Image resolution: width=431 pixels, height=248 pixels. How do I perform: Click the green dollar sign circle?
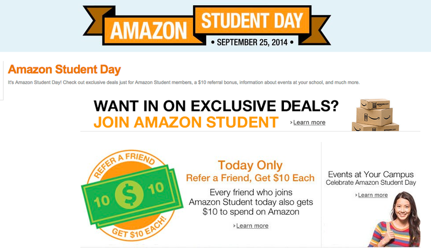tap(129, 195)
